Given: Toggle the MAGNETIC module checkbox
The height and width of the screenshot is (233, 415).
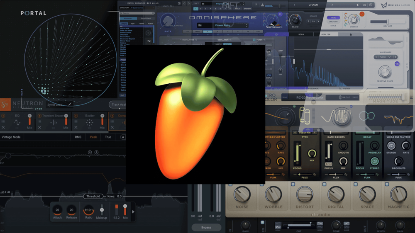Looking at the screenshot, I should point(387,184).
